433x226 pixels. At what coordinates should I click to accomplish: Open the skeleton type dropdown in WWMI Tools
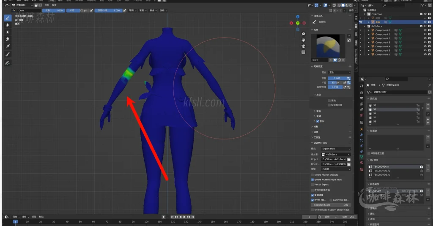click(336, 169)
